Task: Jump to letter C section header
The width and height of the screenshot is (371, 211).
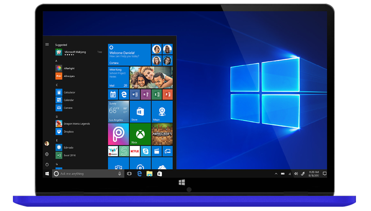Action: pos(57,85)
